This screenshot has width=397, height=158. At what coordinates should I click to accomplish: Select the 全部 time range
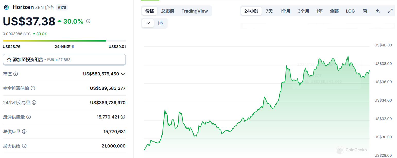point(334,11)
